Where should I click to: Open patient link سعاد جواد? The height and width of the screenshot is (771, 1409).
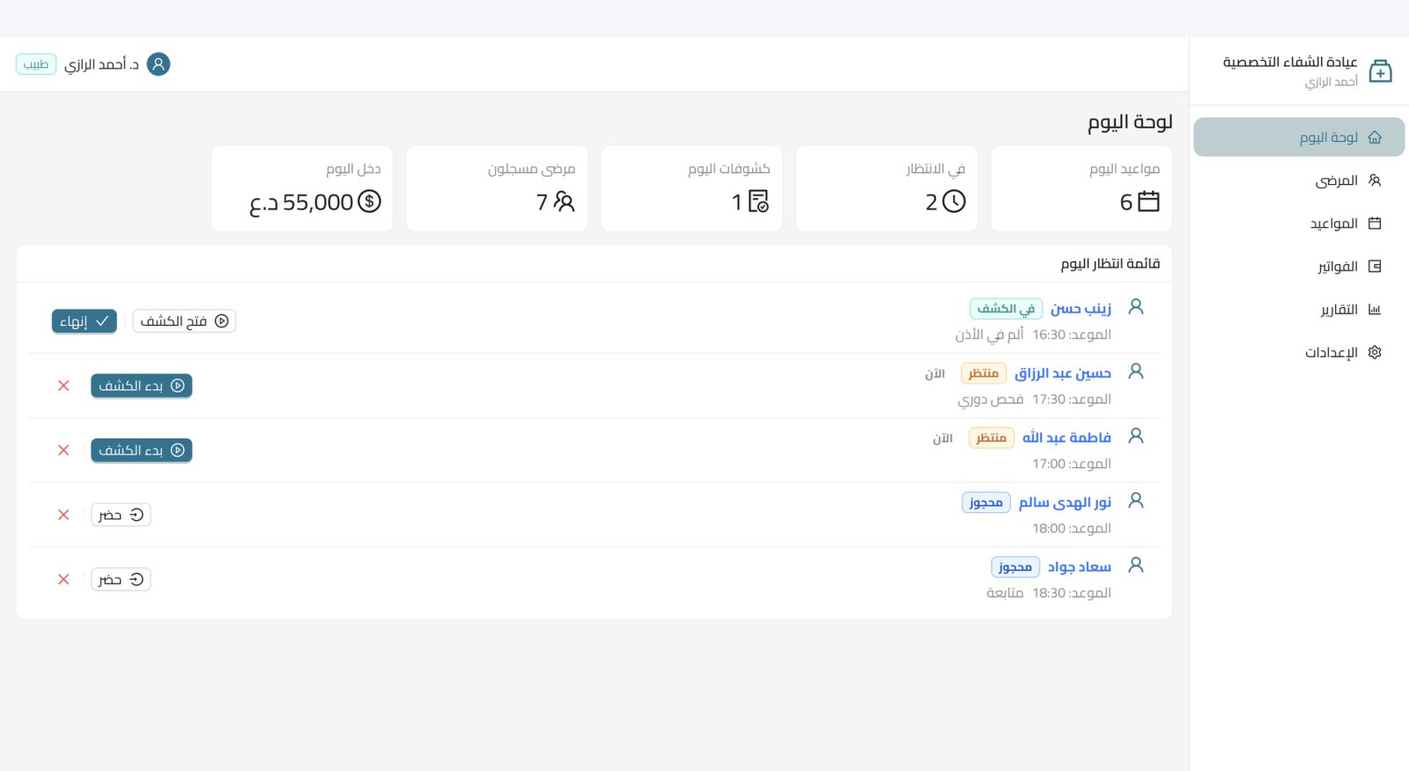click(x=1080, y=567)
